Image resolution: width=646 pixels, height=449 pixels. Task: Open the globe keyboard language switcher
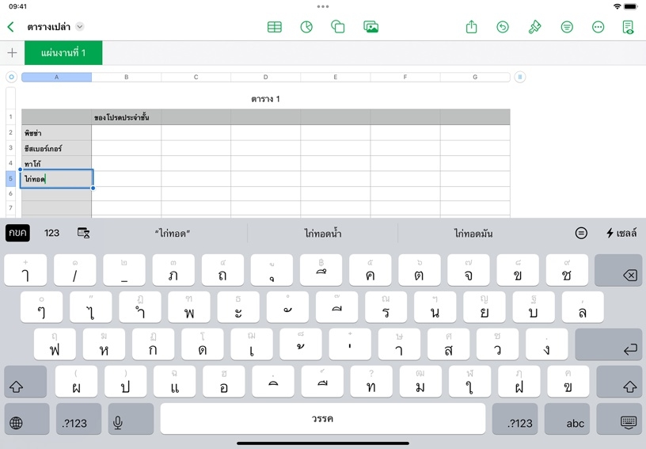coord(17,423)
